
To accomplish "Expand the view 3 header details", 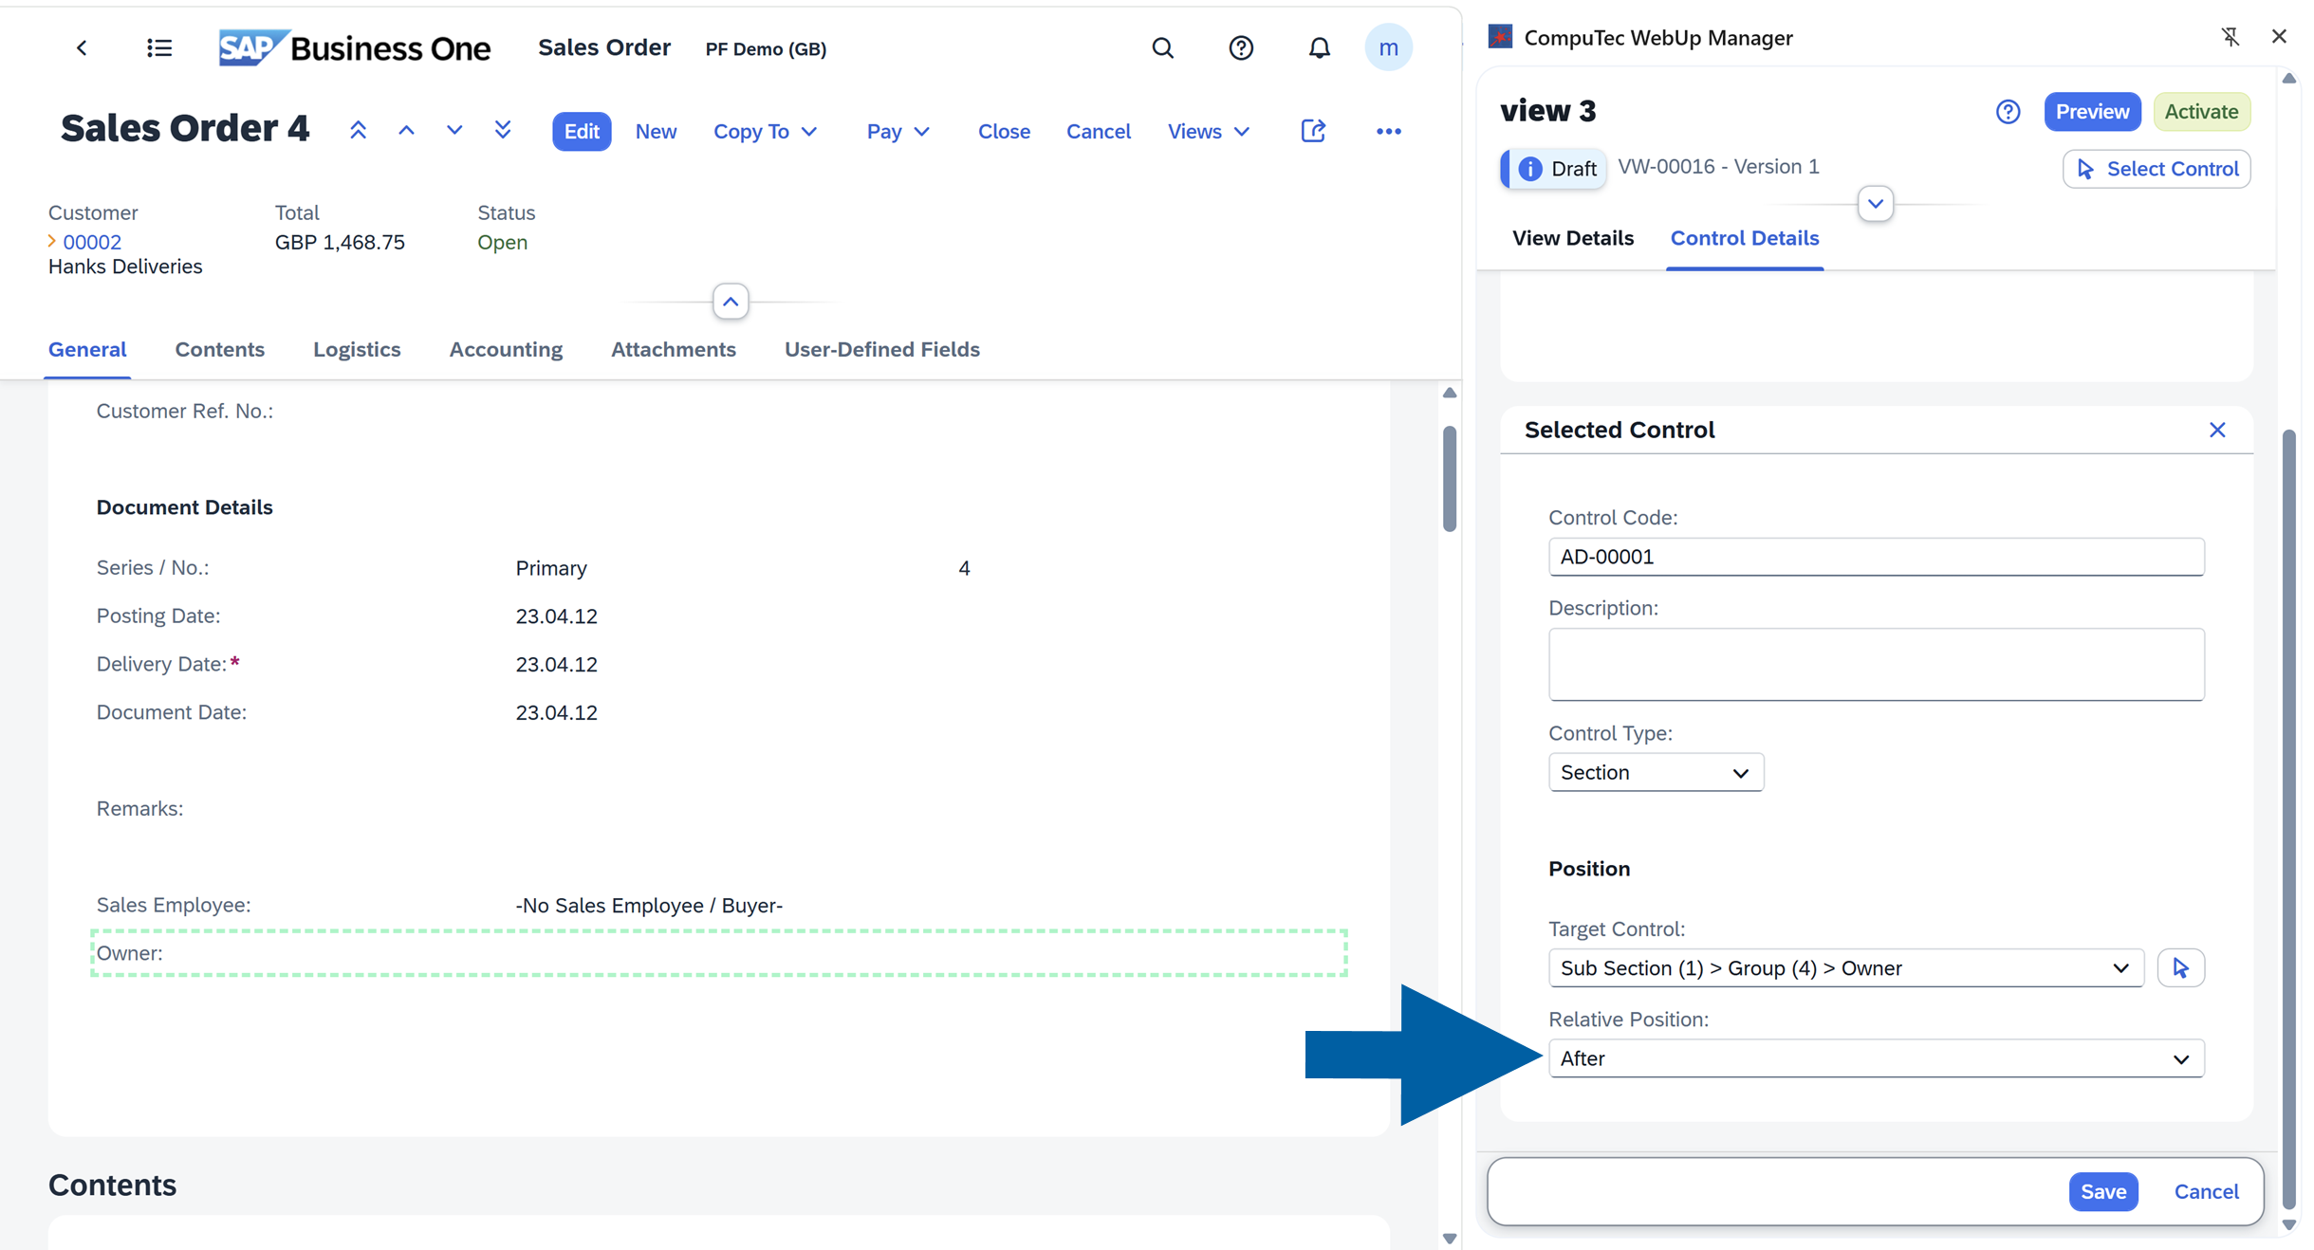I will coord(1876,204).
